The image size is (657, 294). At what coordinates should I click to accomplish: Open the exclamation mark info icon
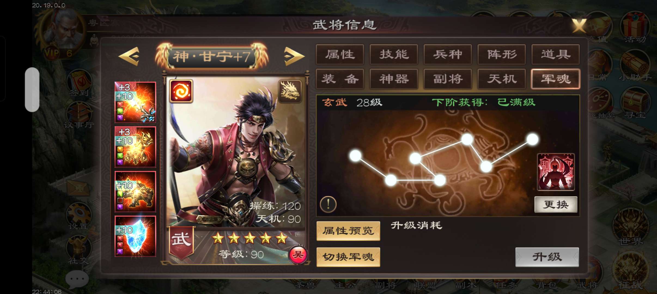coord(328,204)
